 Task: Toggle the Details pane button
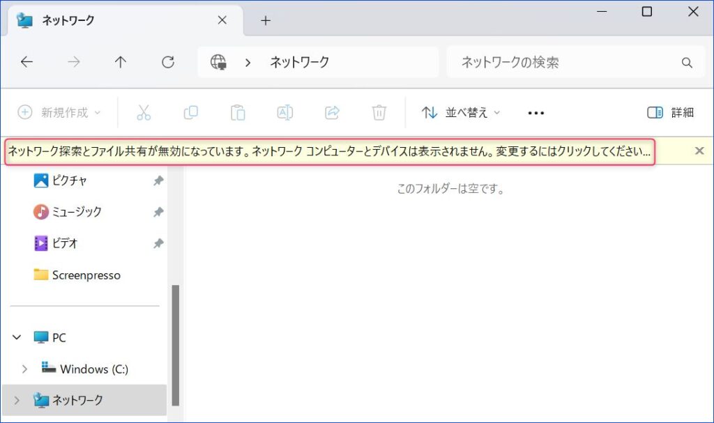click(x=670, y=112)
